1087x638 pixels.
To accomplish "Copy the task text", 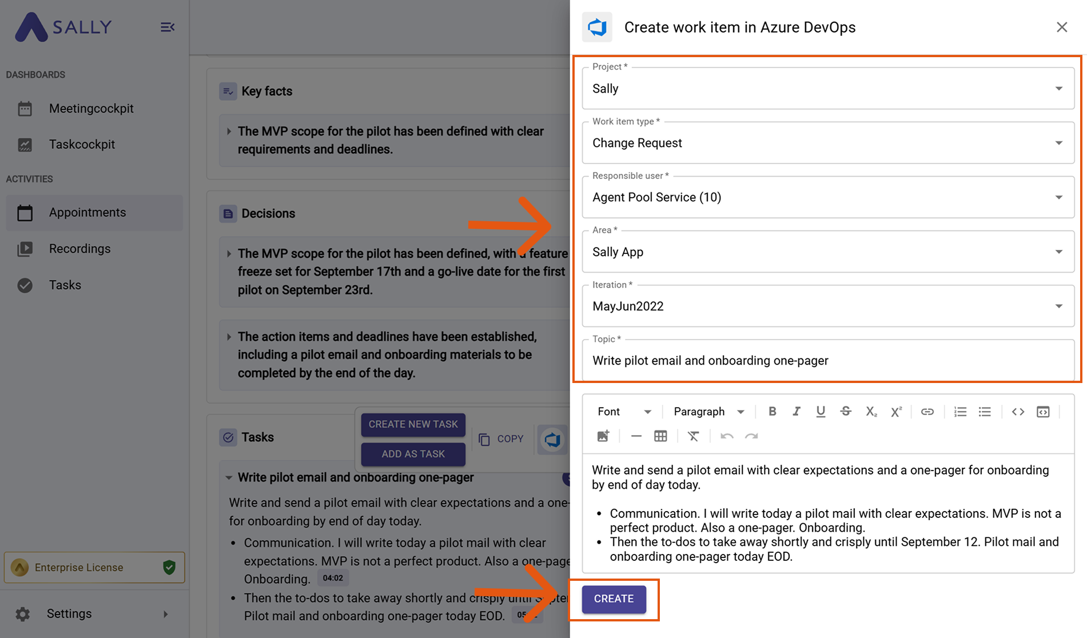I will (501, 439).
